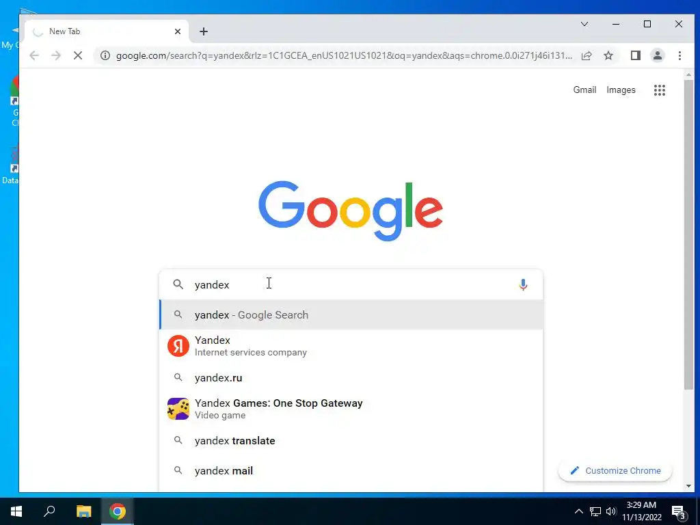Show hidden system tray icons
This screenshot has width=700, height=525.
[578, 511]
